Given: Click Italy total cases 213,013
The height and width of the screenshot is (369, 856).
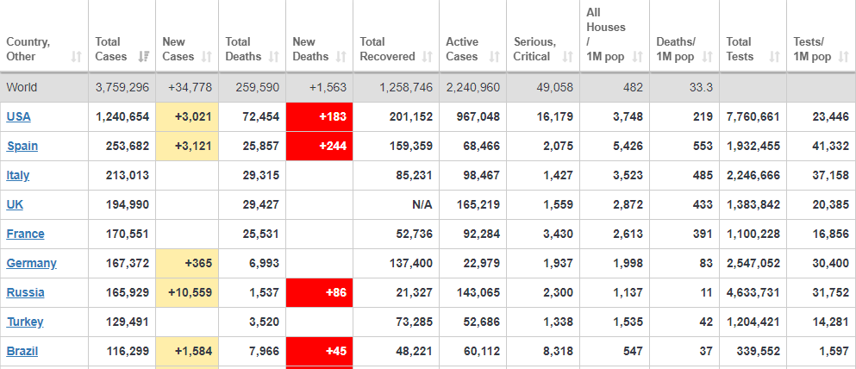Looking at the screenshot, I should pos(127,175).
